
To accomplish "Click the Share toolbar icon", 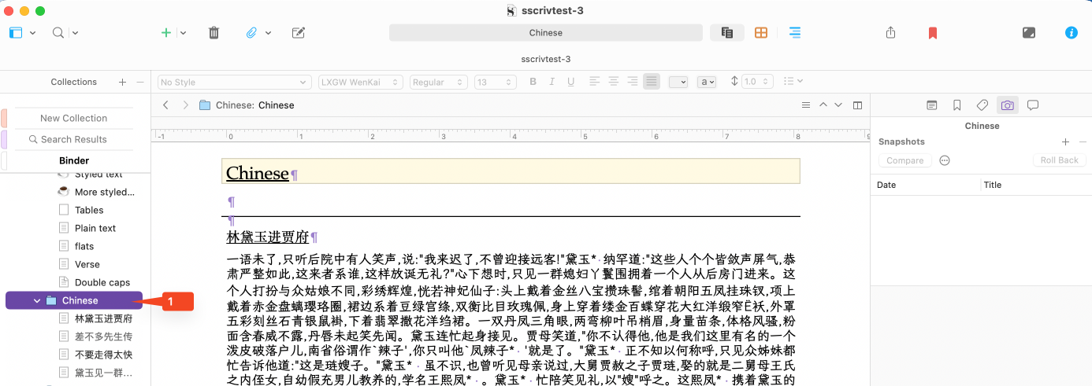I will [891, 33].
